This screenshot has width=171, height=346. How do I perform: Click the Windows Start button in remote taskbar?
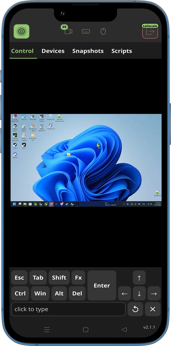(15, 204)
